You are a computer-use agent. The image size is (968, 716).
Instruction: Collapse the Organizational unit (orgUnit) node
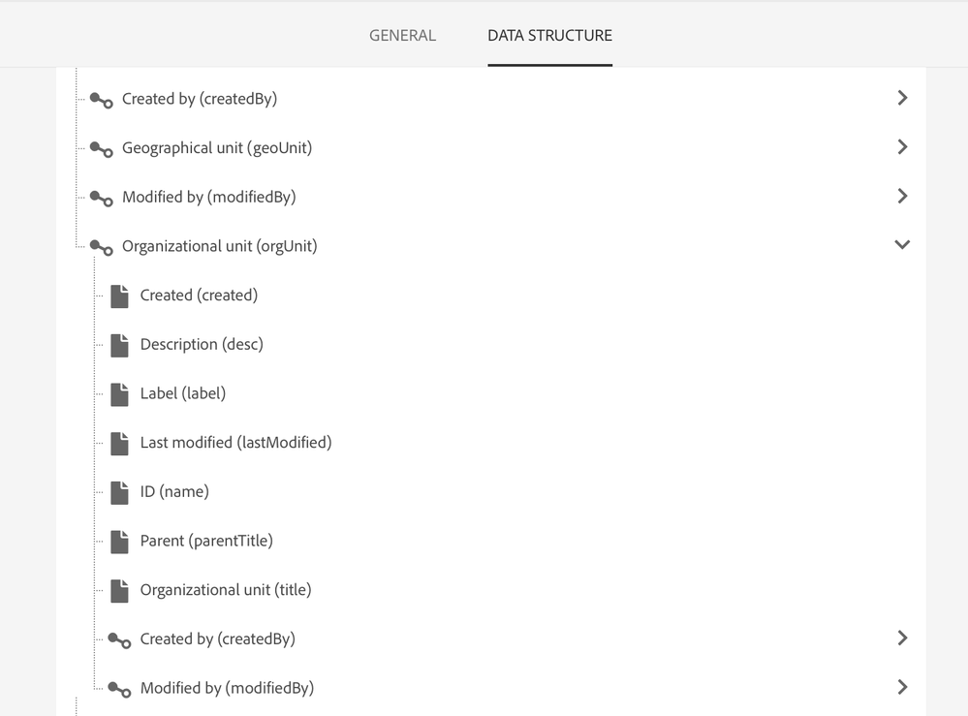coord(902,244)
